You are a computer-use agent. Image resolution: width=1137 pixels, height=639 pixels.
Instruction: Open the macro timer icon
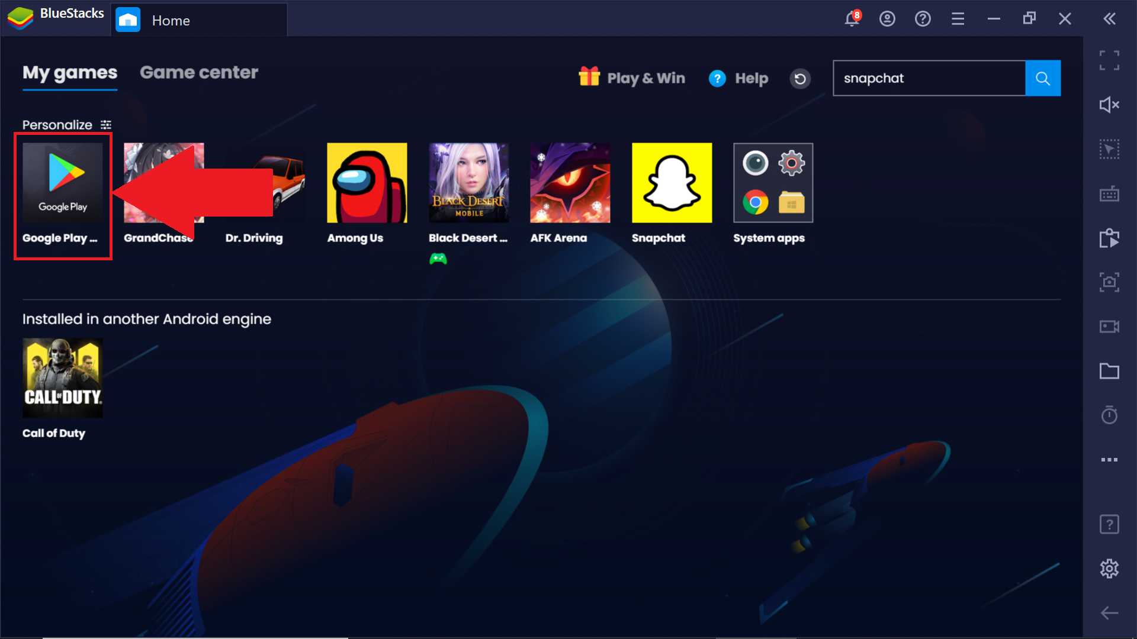click(x=1109, y=415)
